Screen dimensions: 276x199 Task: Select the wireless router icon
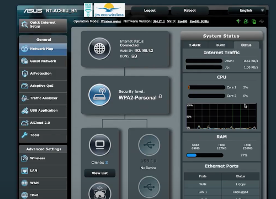click(x=99, y=95)
